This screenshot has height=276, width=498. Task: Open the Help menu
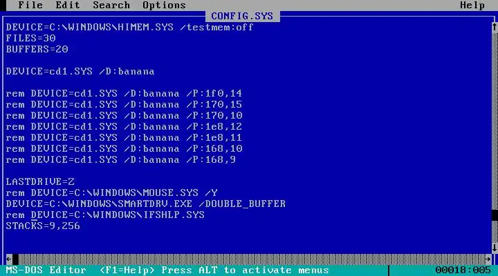[472, 5]
